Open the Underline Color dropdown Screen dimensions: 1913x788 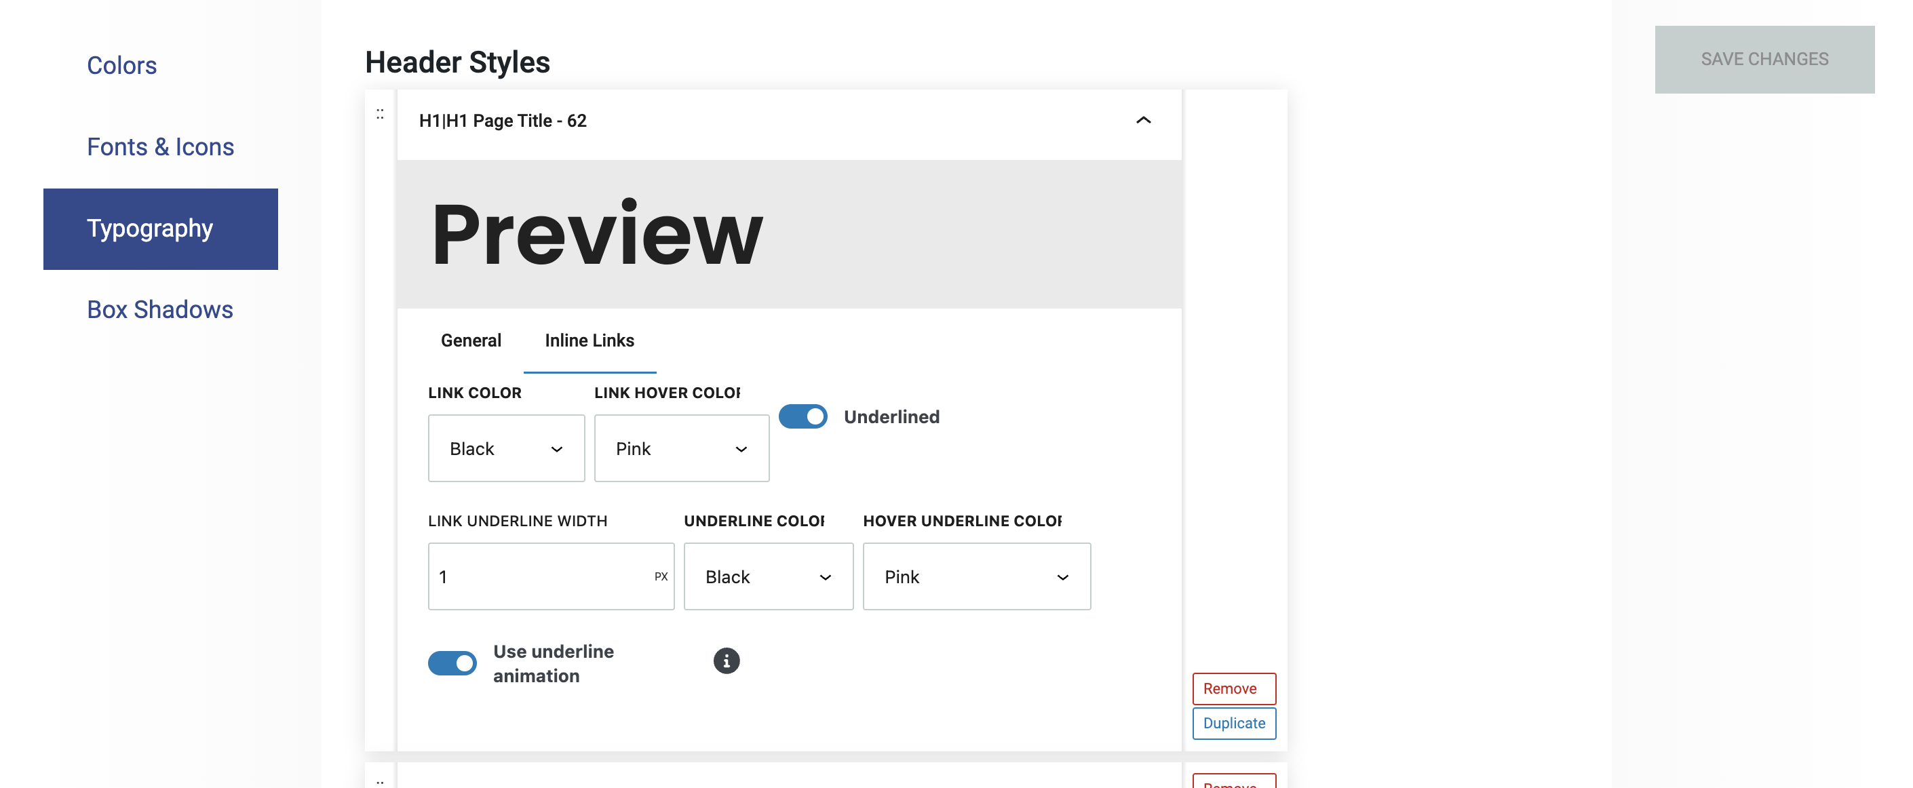point(767,577)
